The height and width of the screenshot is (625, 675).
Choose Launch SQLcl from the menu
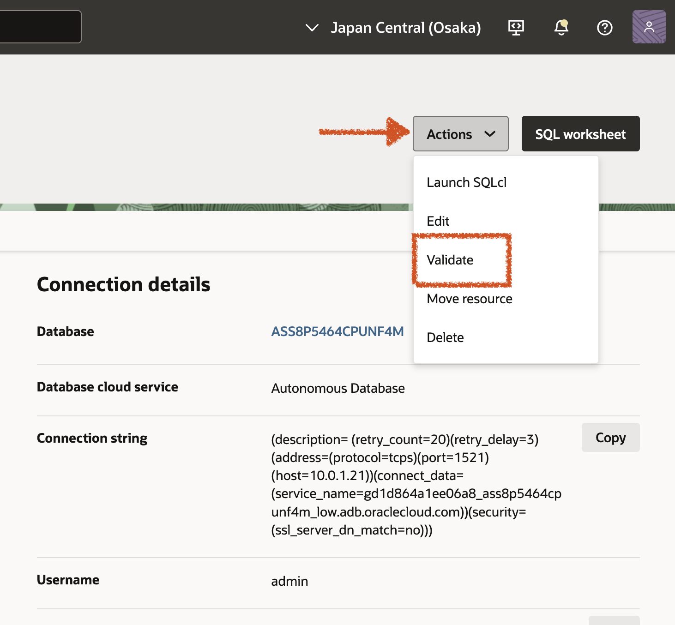click(x=467, y=182)
